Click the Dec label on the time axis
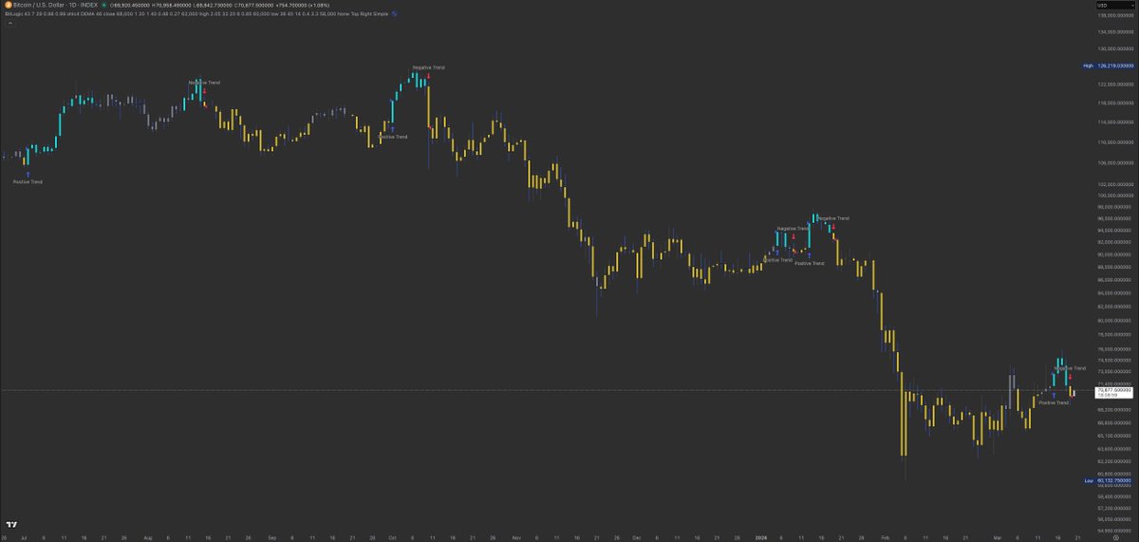 tap(637, 536)
